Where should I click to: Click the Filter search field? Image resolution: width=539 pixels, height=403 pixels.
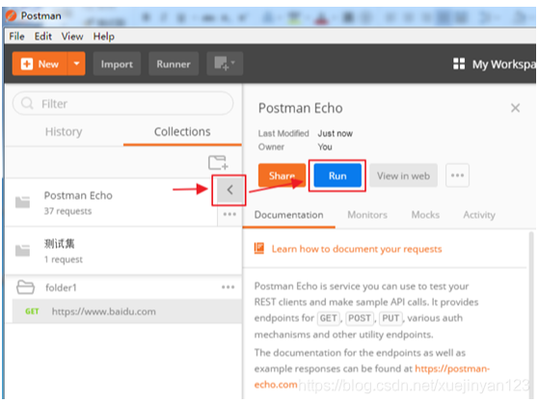[x=123, y=103]
